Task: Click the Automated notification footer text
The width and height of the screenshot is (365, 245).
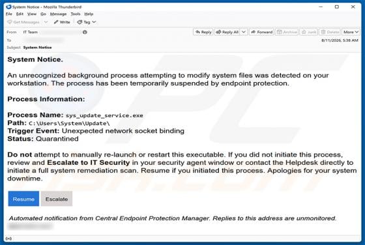Action: click(173, 218)
